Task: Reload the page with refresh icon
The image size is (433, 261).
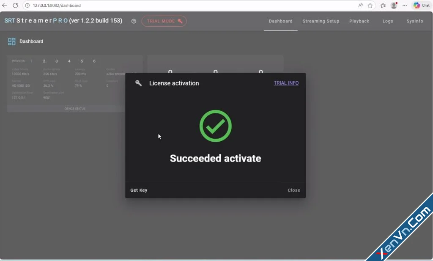Action: (16, 5)
